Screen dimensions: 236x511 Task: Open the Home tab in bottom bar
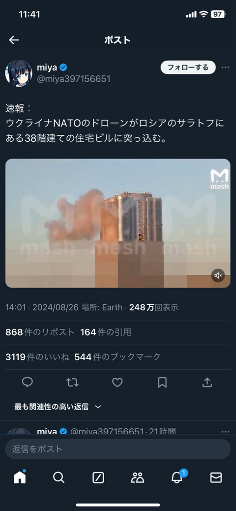click(x=20, y=477)
